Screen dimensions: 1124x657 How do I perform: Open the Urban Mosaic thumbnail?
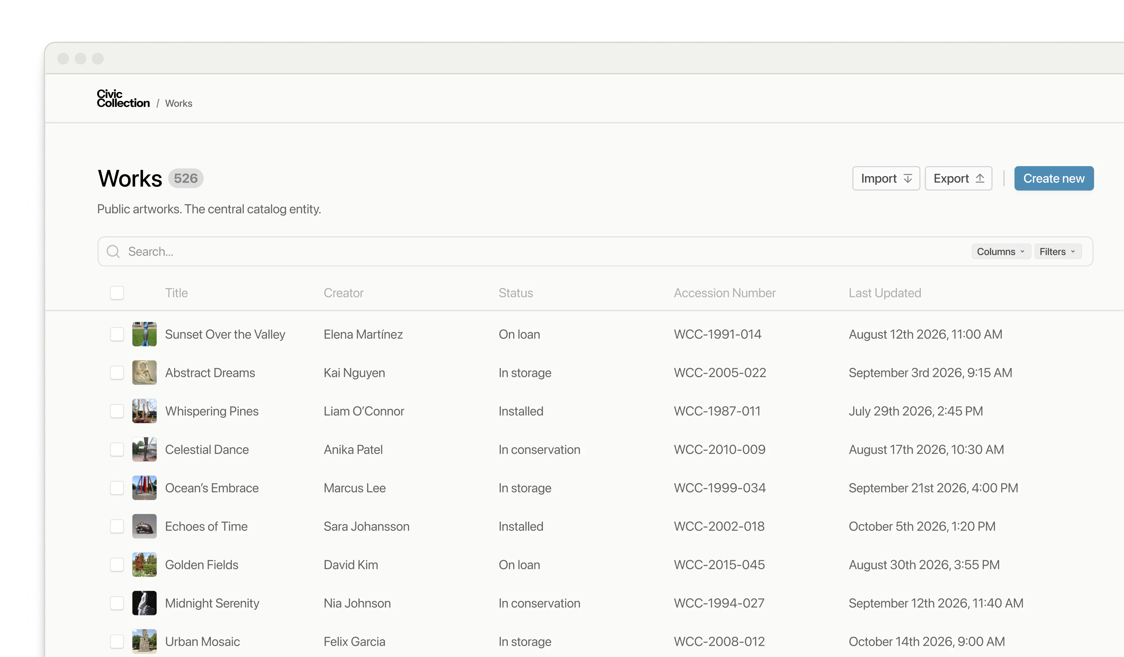pyautogui.click(x=145, y=641)
